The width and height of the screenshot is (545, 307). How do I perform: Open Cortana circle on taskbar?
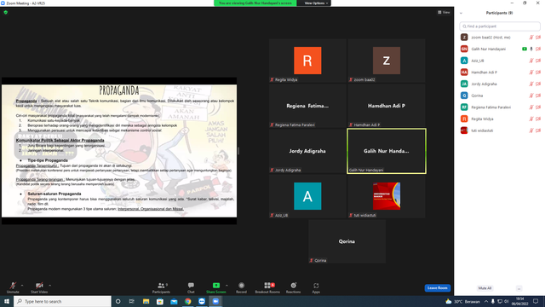118,301
